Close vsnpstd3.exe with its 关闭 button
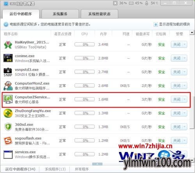 [x=177, y=72]
